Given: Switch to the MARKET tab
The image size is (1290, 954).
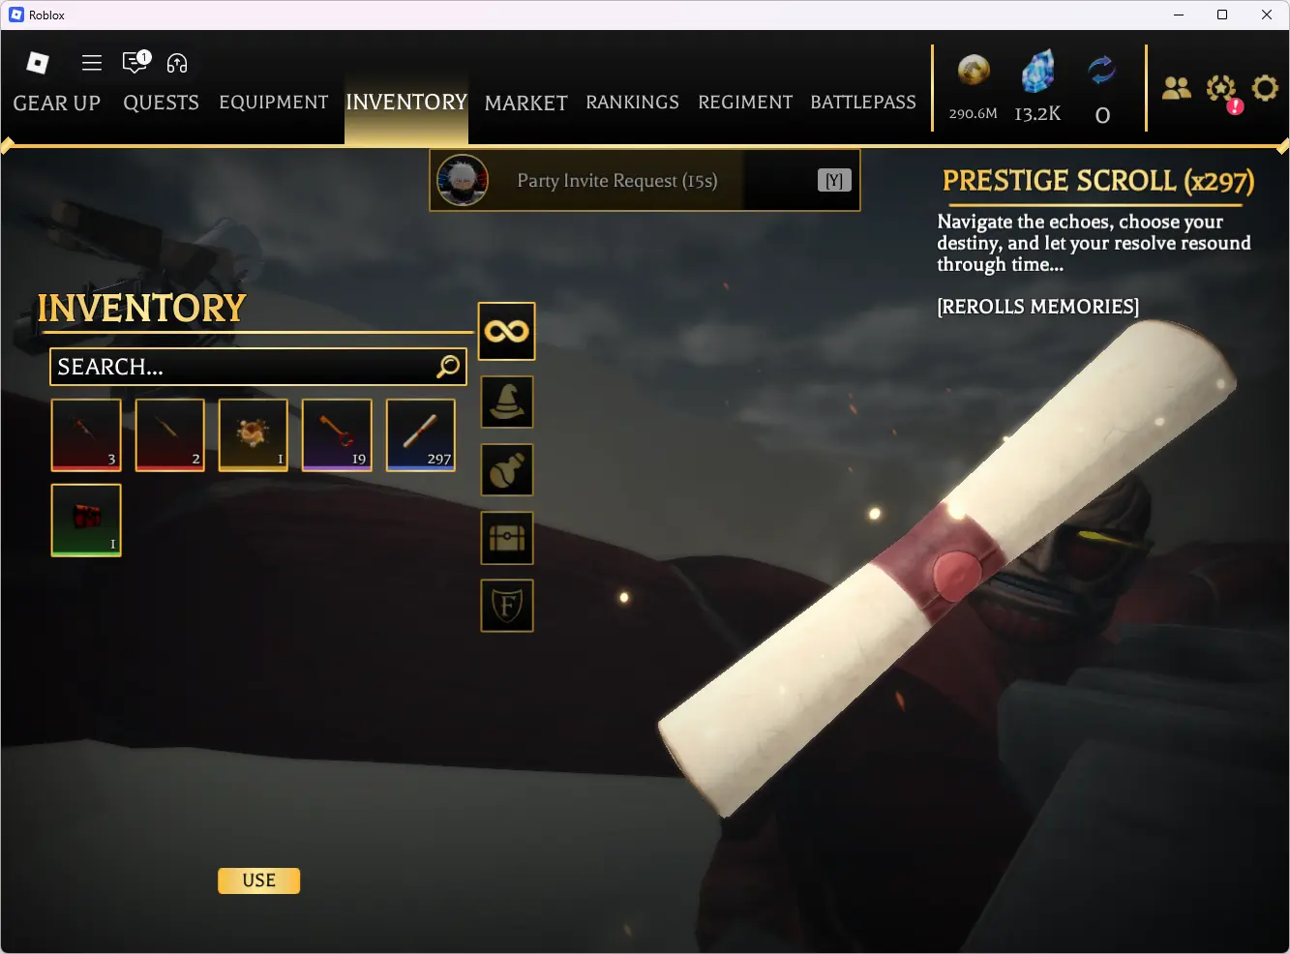Looking at the screenshot, I should (525, 103).
